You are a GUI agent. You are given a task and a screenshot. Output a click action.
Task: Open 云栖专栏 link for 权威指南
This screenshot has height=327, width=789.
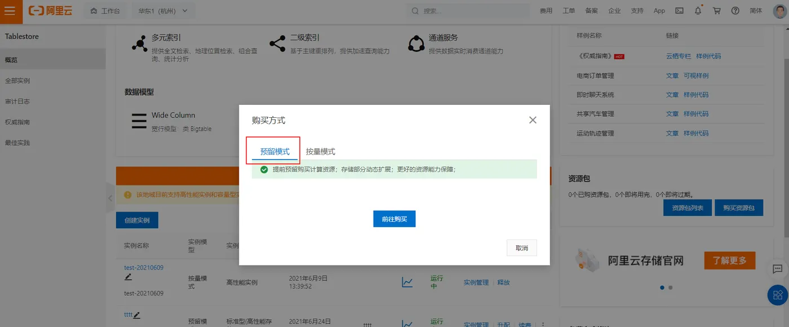pos(678,56)
